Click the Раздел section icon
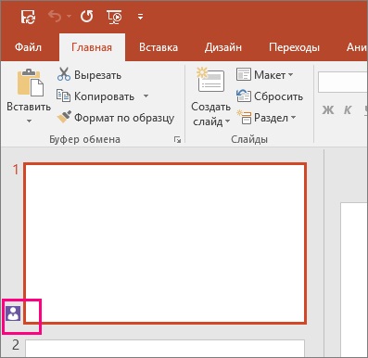The width and height of the screenshot is (368, 358). [x=244, y=117]
